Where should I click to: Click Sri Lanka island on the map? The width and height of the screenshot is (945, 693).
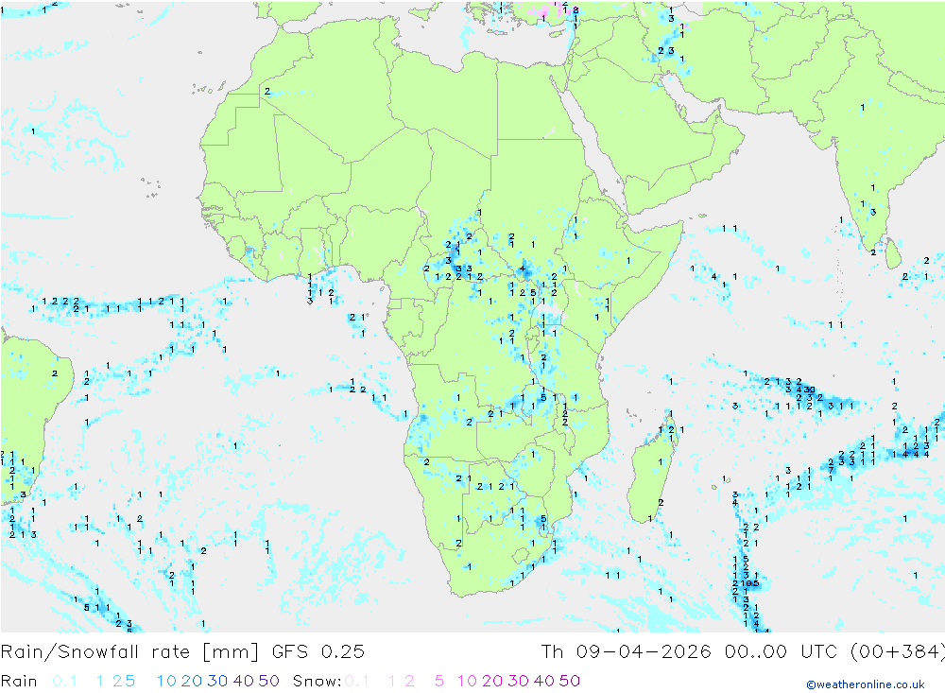pos(893,253)
